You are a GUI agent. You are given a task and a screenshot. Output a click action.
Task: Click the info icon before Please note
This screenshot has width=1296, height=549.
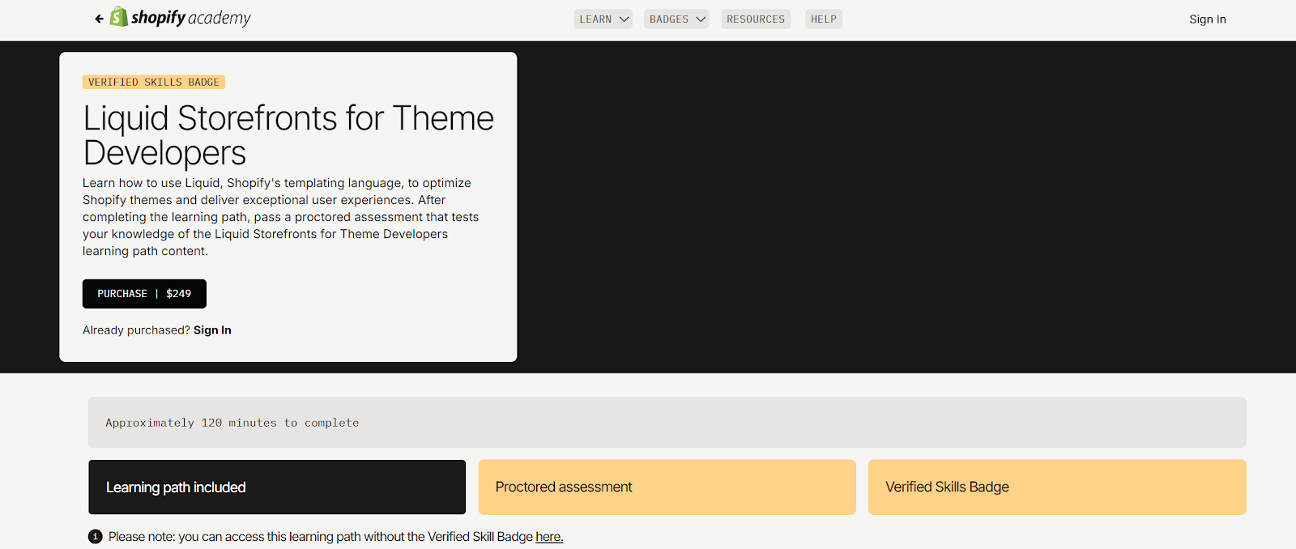pyautogui.click(x=96, y=536)
